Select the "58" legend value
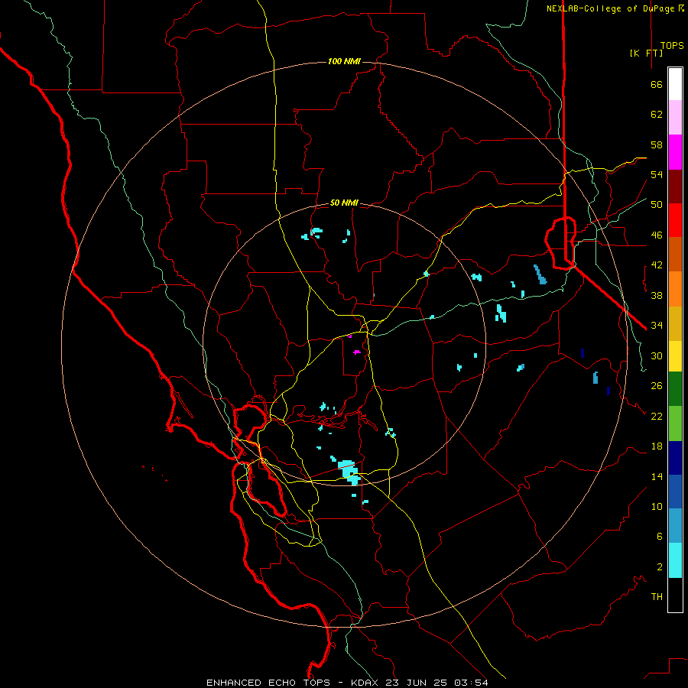 point(657,144)
